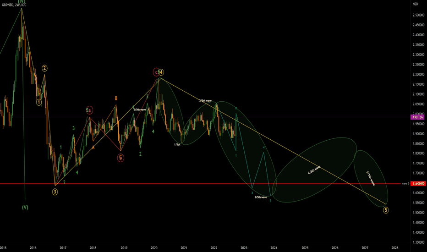Click the '2/5th wave' annotation near mid-2019
The image size is (427, 252).
point(140,110)
